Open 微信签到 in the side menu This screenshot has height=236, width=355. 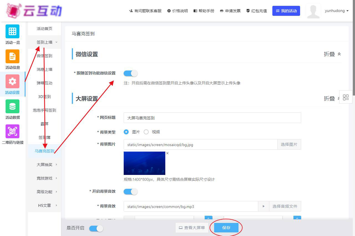point(44,56)
